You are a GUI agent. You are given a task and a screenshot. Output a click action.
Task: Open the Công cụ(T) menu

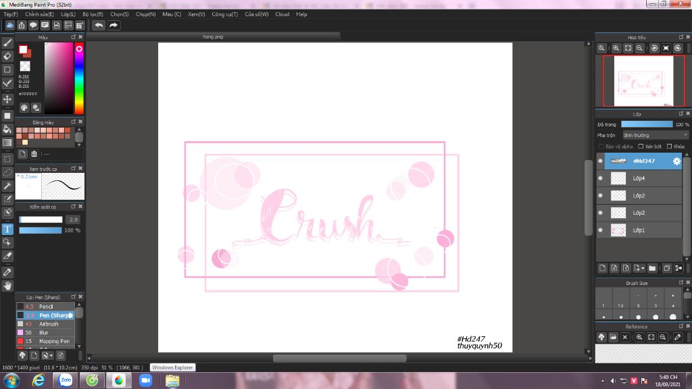(x=224, y=14)
